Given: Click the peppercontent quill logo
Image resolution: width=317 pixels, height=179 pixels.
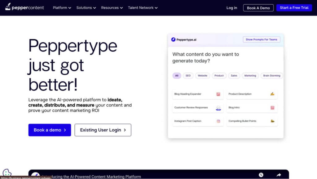Looking at the screenshot, I should coord(8,7).
